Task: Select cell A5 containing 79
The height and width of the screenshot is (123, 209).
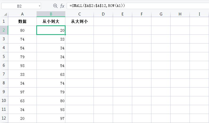Action: tap(22, 57)
